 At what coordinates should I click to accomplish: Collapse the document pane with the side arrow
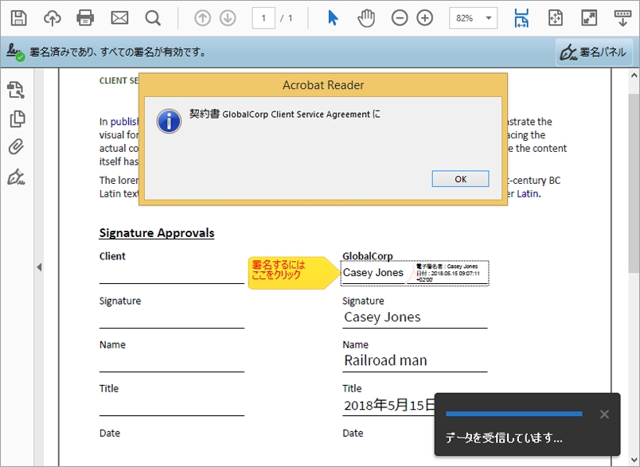tap(39, 267)
